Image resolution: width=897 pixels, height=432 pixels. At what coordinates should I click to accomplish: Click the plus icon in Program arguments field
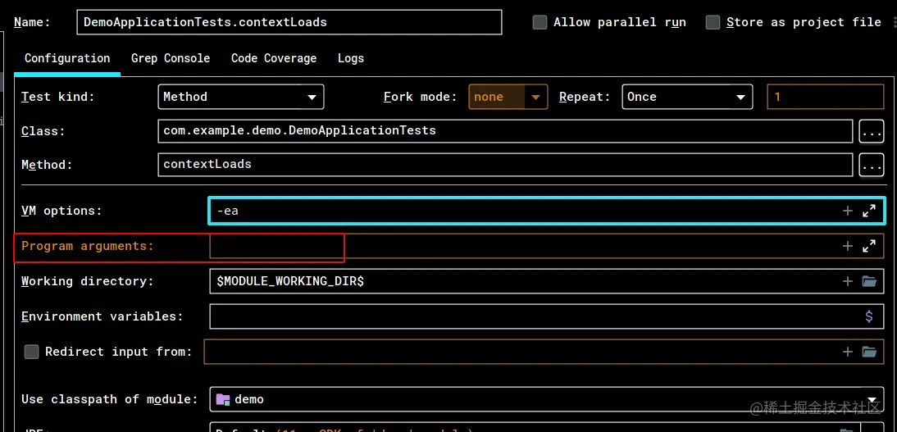847,246
